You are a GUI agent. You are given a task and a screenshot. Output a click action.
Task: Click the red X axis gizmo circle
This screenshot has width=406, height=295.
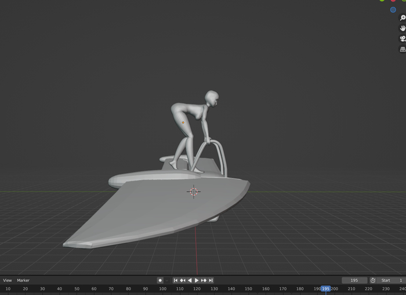(393, 1)
